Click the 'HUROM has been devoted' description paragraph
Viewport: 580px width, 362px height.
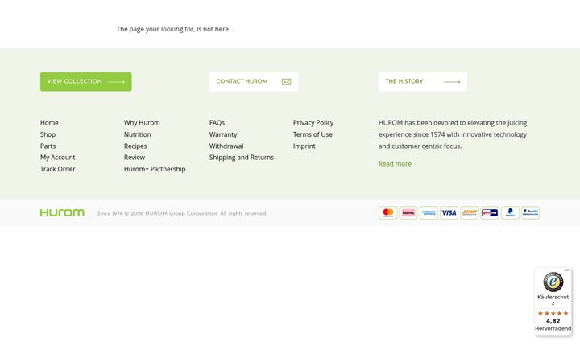click(453, 134)
